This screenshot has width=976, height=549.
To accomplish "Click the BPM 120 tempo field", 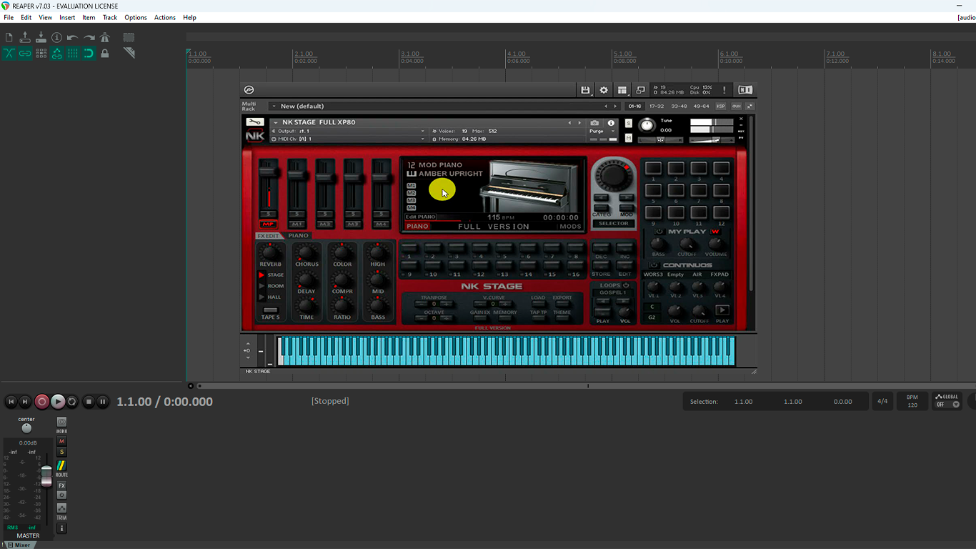I will (x=912, y=401).
